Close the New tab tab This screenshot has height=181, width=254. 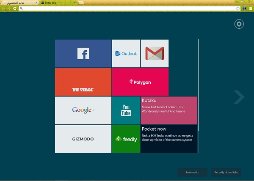point(75,3)
